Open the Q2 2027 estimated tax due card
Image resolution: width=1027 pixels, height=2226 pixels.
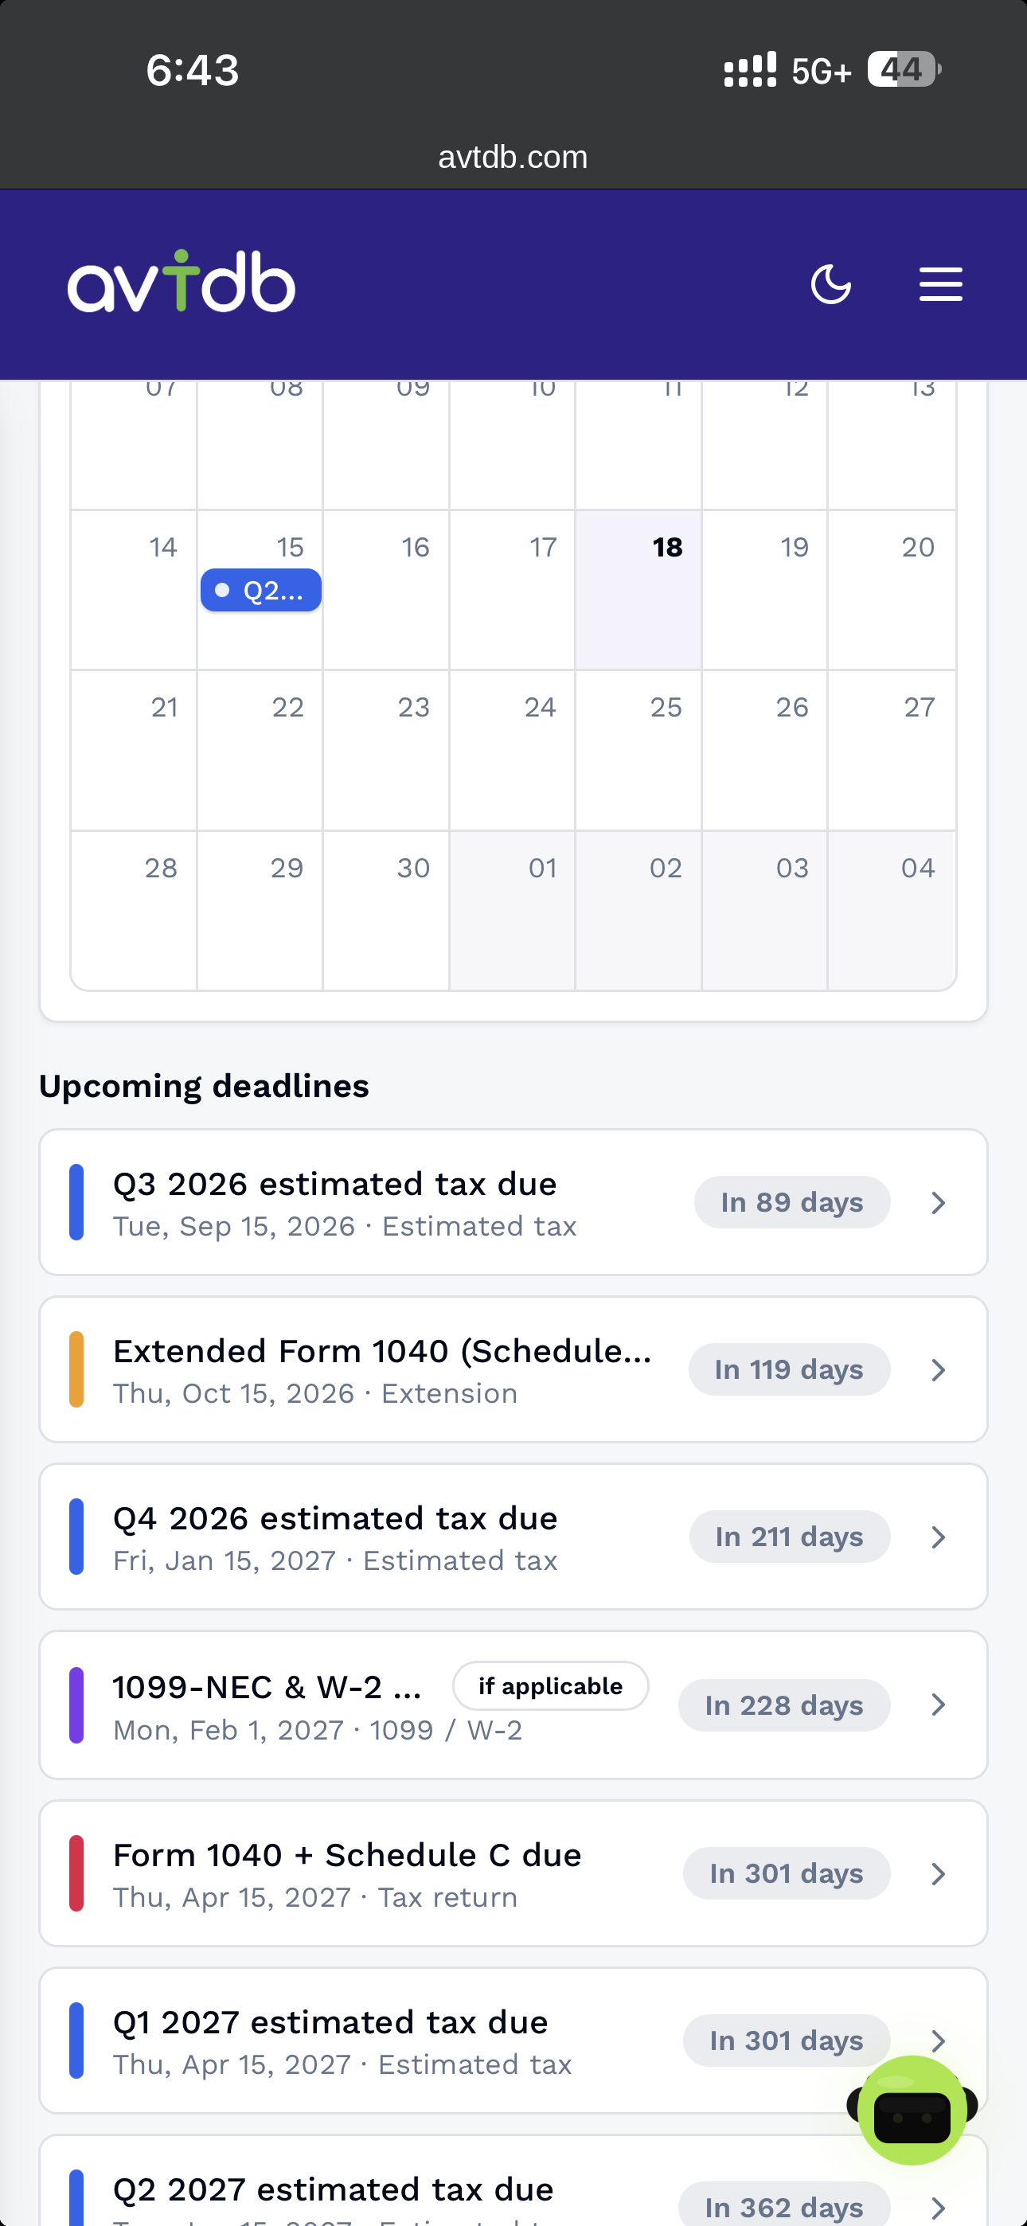(x=513, y=2181)
